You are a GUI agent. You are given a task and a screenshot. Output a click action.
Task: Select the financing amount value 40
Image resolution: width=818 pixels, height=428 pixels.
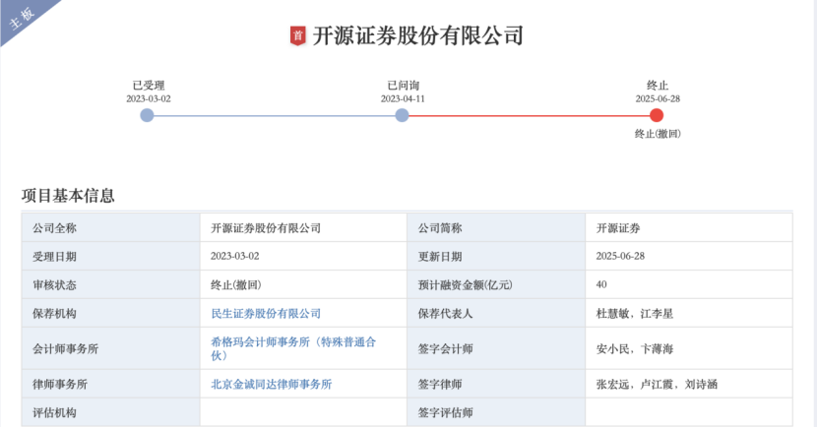601,284
